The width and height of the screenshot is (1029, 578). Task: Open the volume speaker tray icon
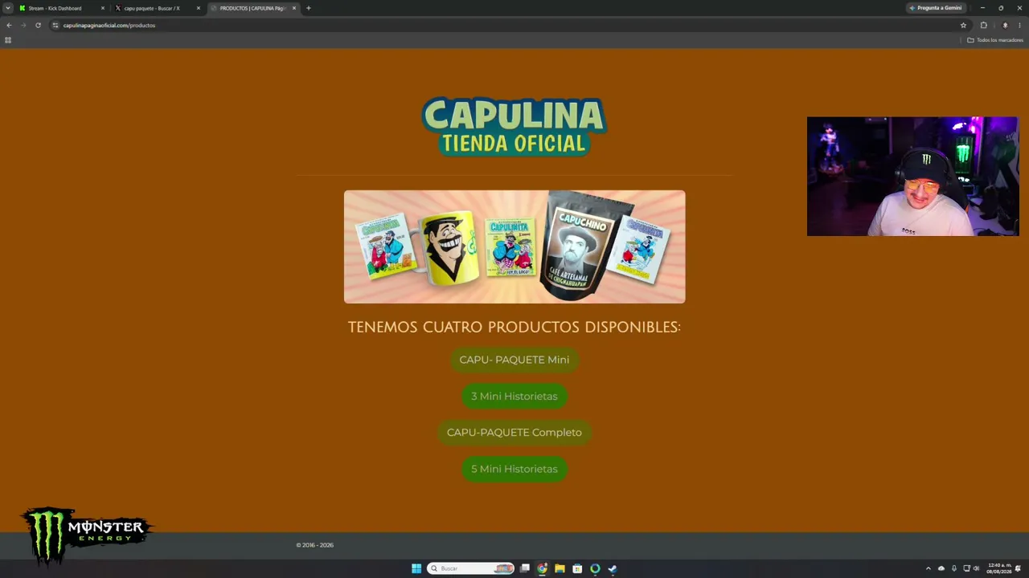click(x=977, y=568)
